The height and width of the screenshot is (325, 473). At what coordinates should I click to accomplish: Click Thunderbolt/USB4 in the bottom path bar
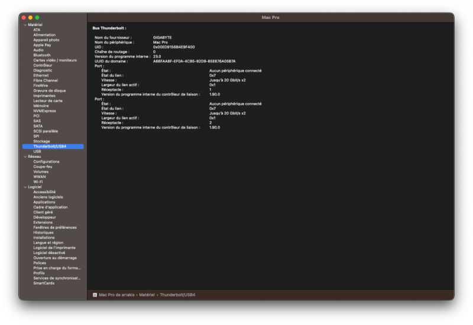pos(177,295)
